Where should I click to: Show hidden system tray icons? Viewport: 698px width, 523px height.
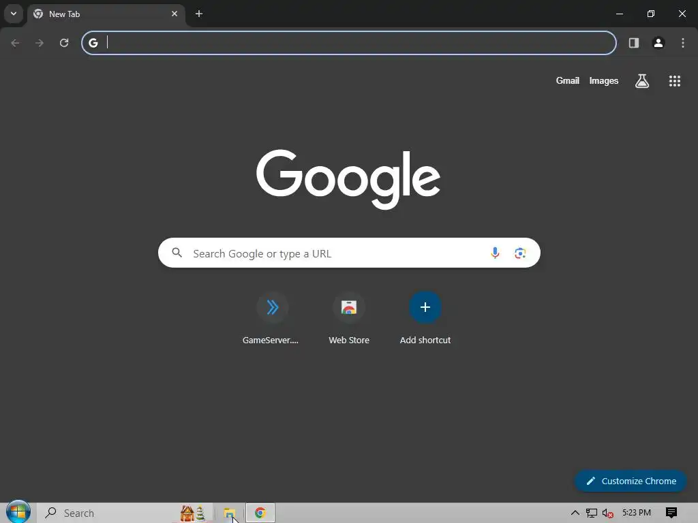(x=575, y=513)
